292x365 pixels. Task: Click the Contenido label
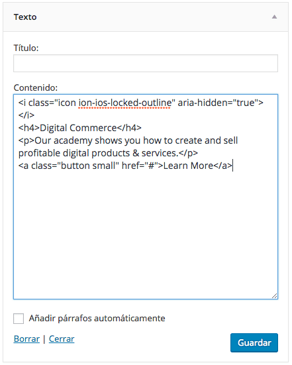[35, 87]
